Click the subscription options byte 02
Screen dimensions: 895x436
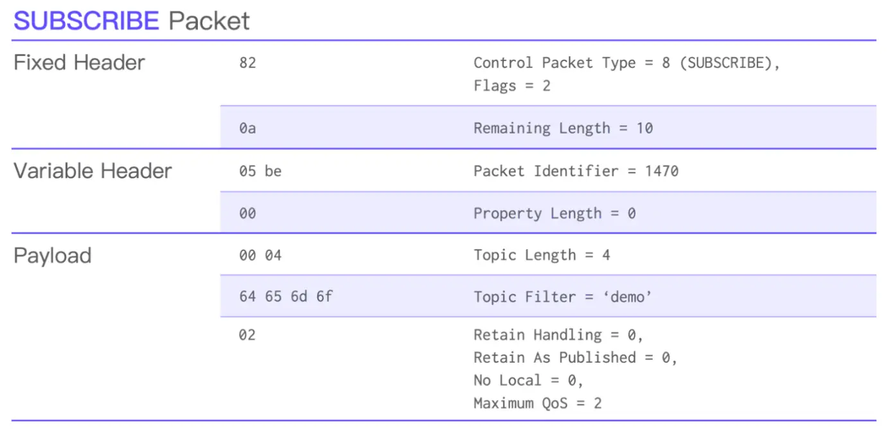[247, 335]
